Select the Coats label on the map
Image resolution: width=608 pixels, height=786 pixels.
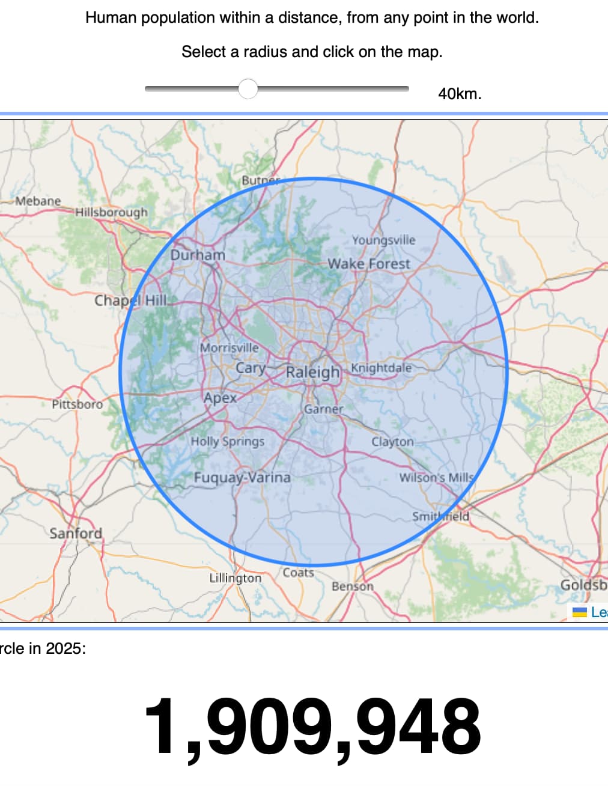pos(299,573)
